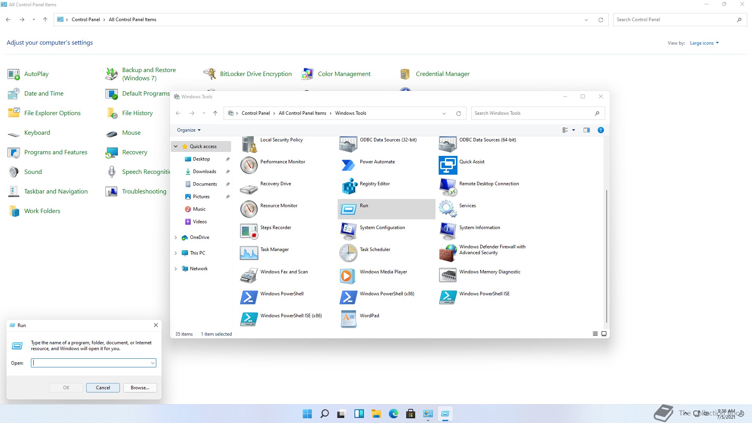The image size is (752, 423).
Task: Open Task Manager icon
Action: 249,253
